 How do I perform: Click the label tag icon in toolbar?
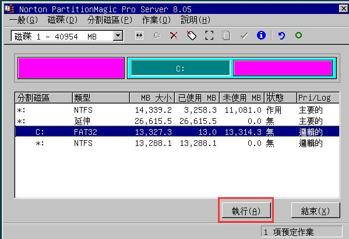(192, 35)
